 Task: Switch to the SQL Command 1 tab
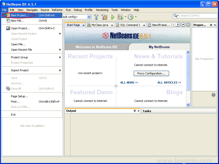pyautogui.click(x=130, y=25)
